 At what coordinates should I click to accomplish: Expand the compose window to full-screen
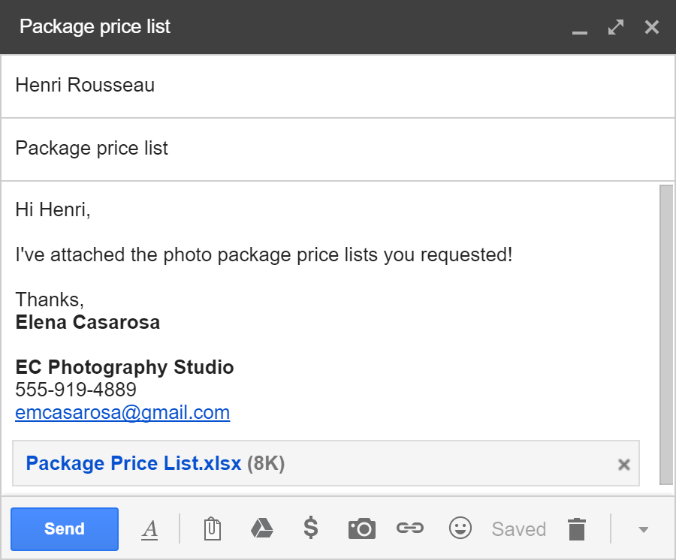coord(616,28)
